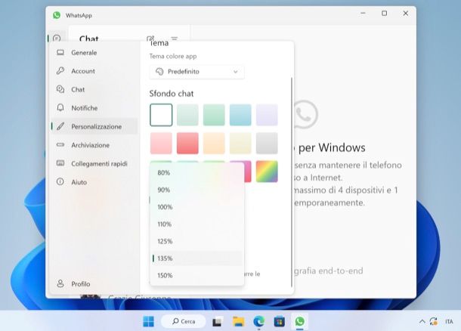Select the lavender chat background swatch
The image size is (461, 331).
click(x=267, y=115)
